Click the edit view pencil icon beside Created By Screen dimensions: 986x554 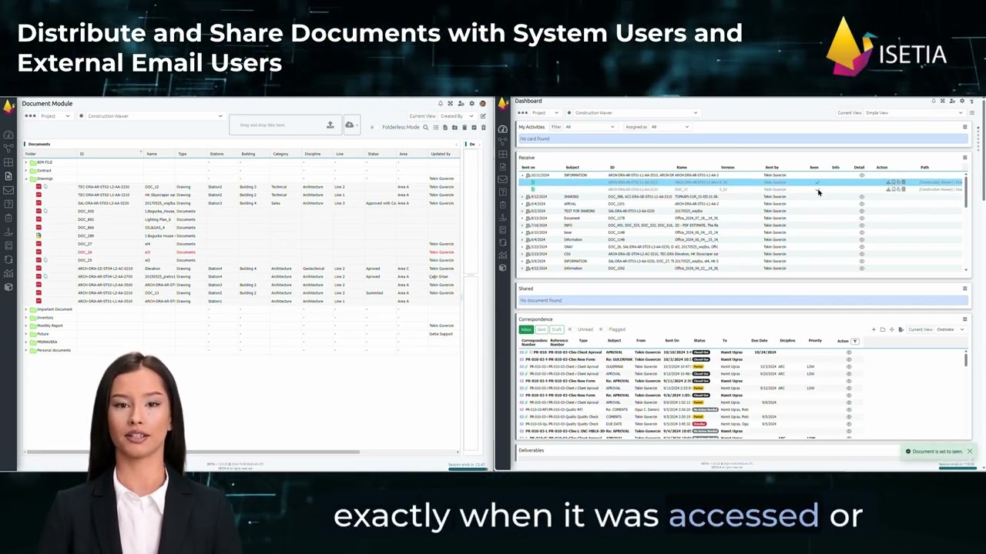(483, 116)
